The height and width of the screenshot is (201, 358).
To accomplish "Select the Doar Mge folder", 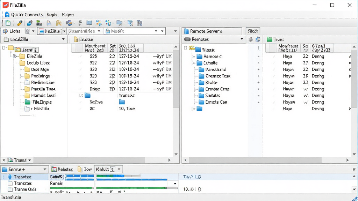I will (40, 69).
